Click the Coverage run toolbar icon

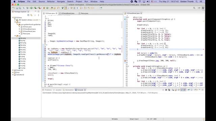[x=35, y=8]
